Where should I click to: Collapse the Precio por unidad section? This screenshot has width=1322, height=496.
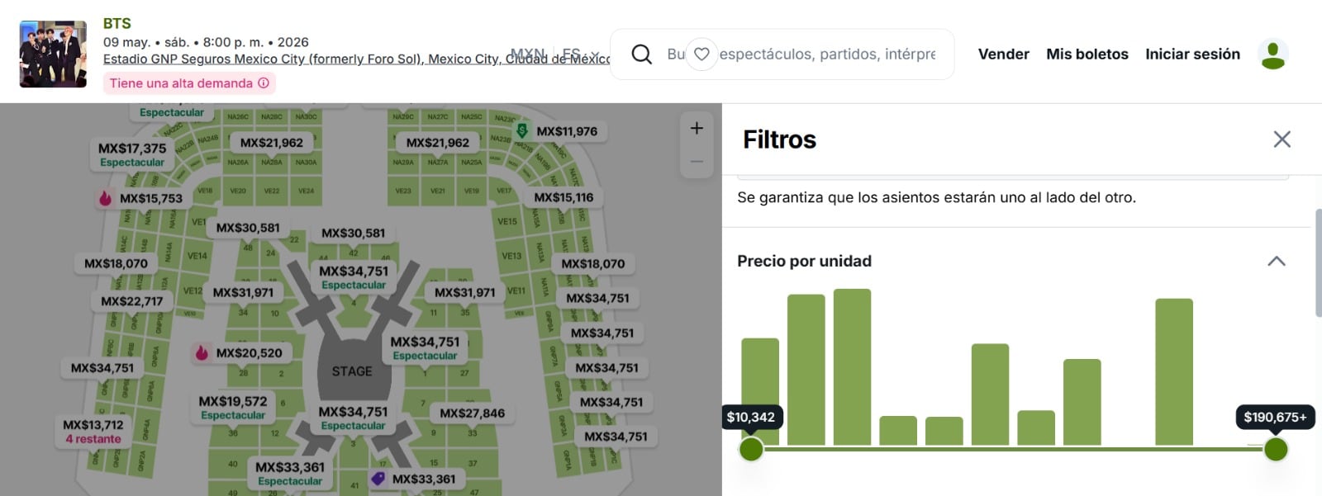(1276, 262)
